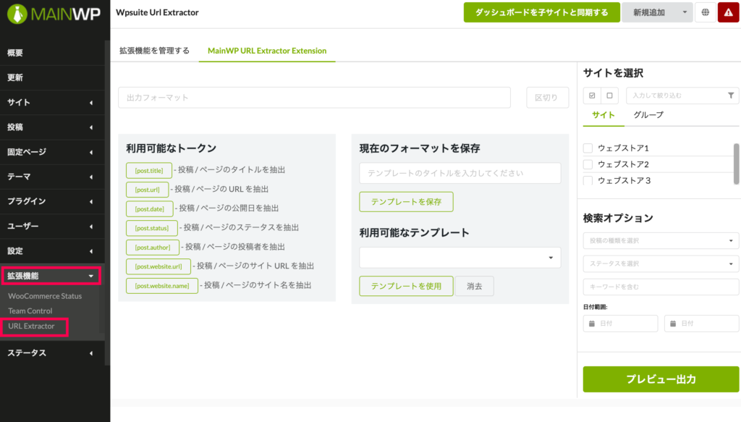Open the red warning alert icon
This screenshot has height=422, width=741.
point(729,13)
